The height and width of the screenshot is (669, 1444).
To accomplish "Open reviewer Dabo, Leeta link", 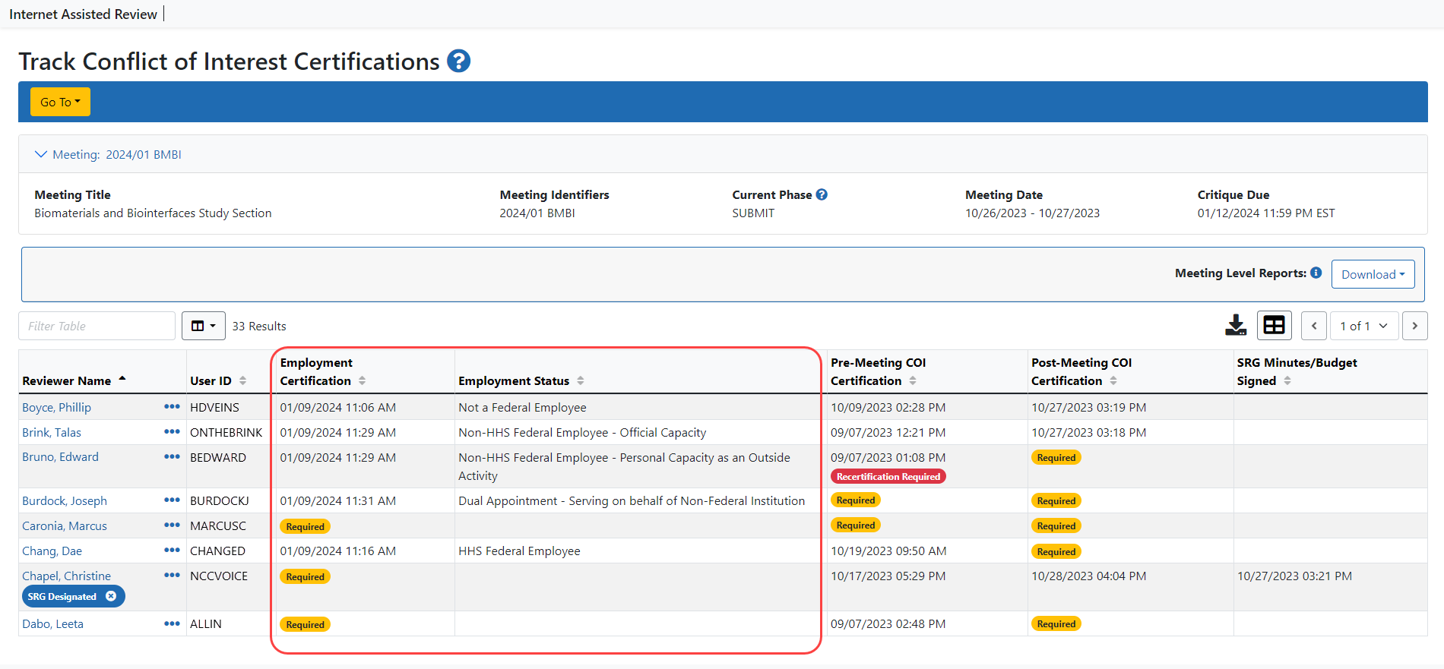I will click(x=52, y=623).
